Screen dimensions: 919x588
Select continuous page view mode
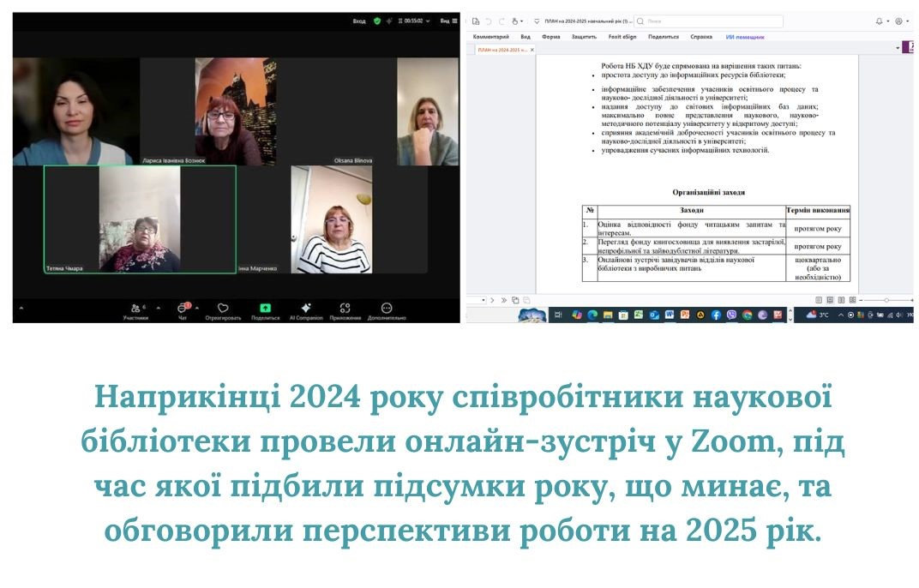point(830,300)
